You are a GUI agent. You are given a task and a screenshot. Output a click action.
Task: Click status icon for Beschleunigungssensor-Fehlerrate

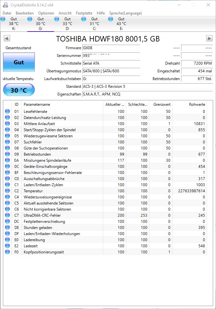click(x=7, y=172)
